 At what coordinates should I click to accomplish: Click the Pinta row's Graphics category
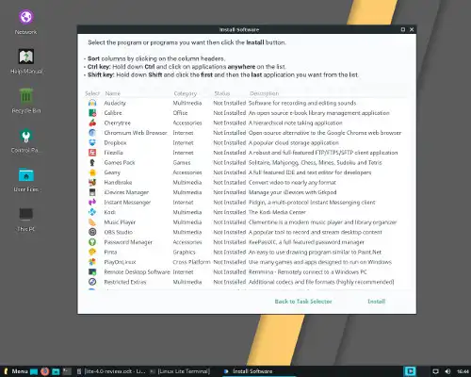tap(184, 252)
